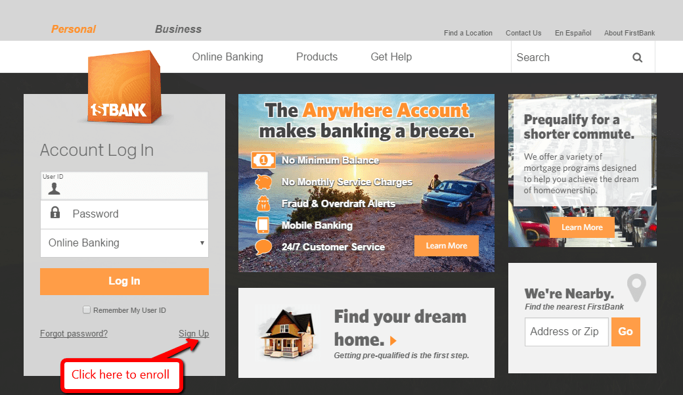
Task: Switch to the Business tab
Action: point(178,29)
